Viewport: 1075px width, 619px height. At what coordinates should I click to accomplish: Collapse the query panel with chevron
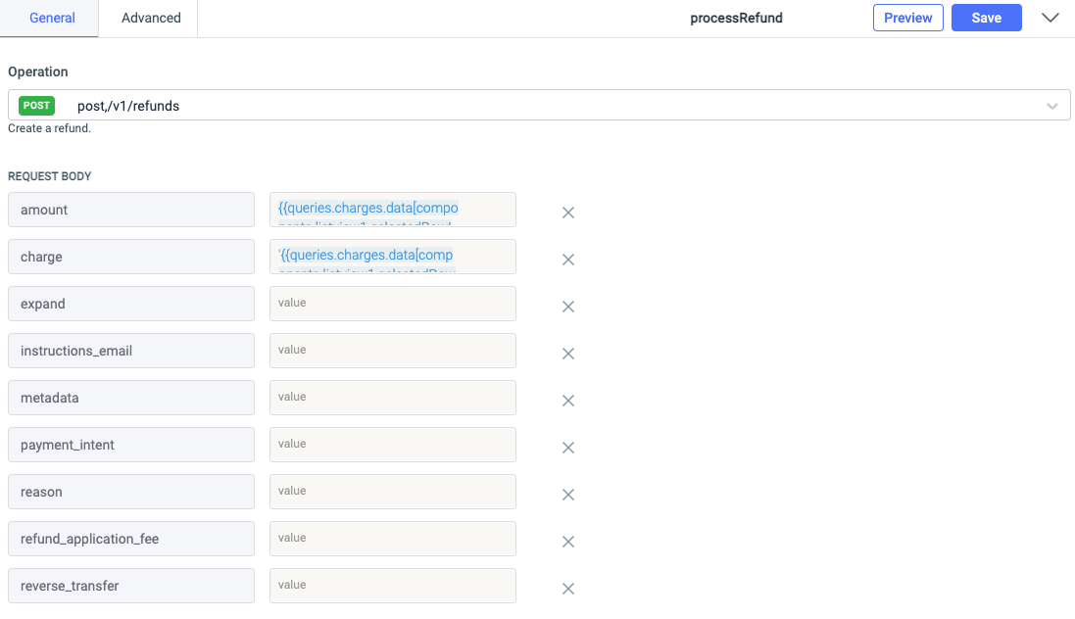tap(1051, 18)
